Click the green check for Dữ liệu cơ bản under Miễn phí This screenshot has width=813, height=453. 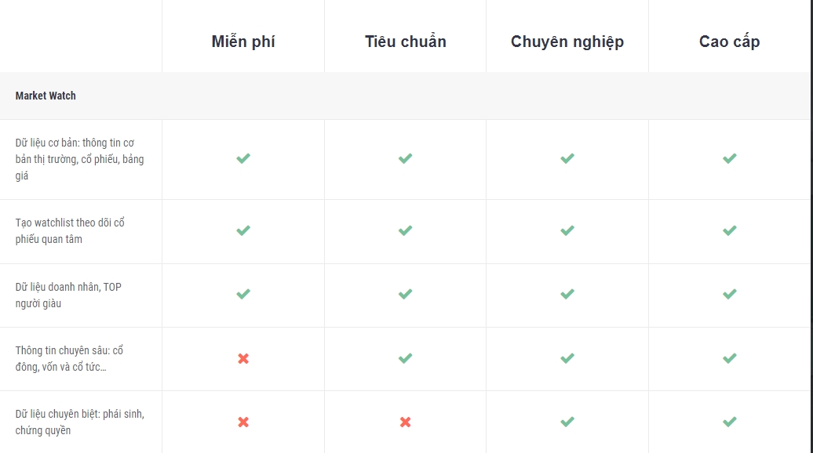pyautogui.click(x=243, y=158)
